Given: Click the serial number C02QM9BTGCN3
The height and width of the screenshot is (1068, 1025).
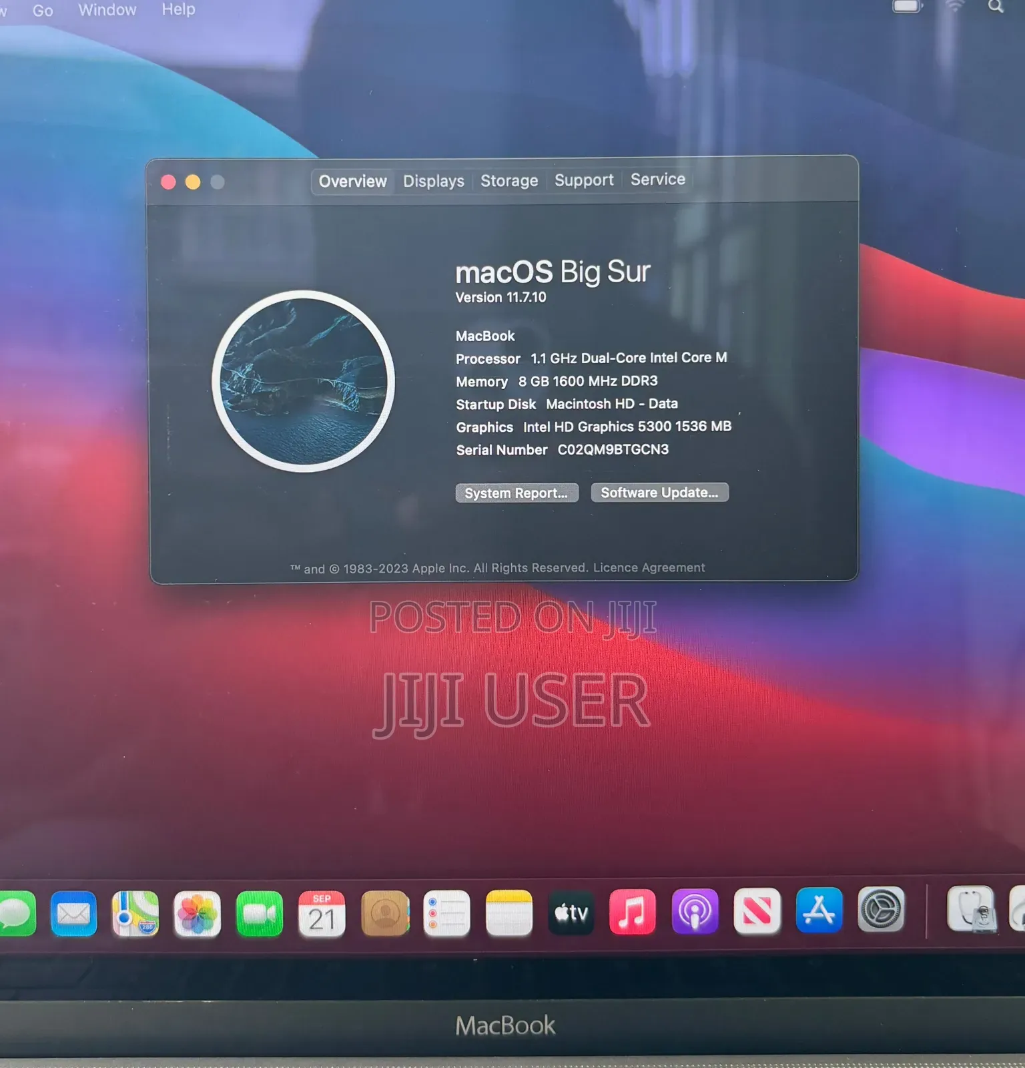Looking at the screenshot, I should point(613,450).
